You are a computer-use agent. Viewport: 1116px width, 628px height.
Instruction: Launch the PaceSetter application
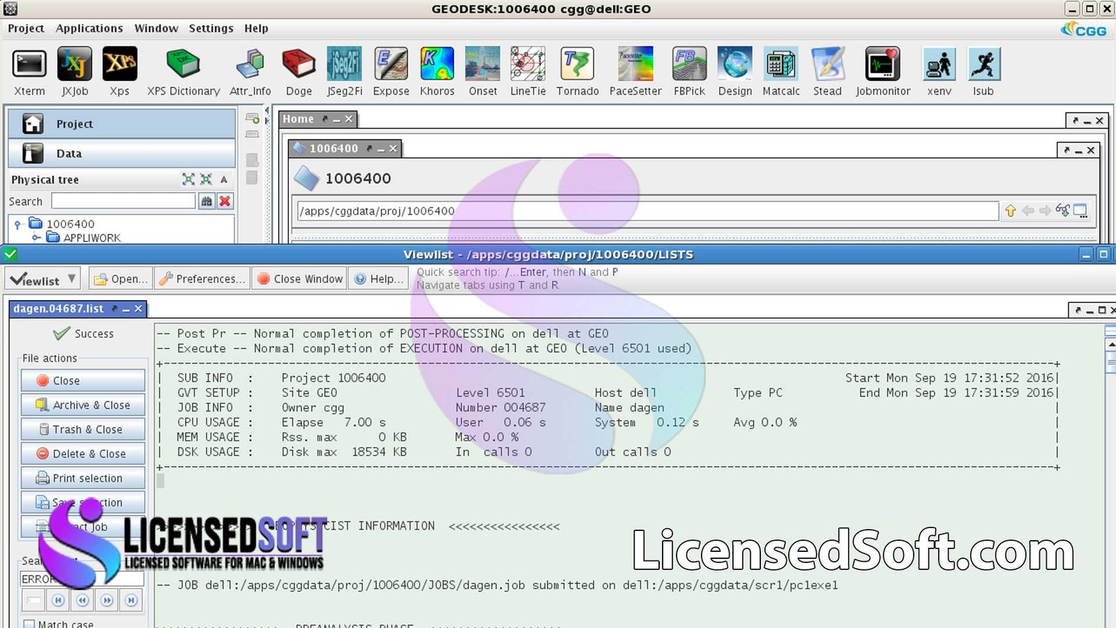[x=635, y=71]
